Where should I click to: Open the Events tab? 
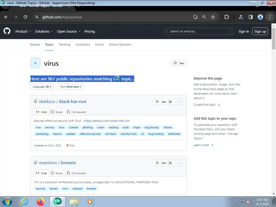click(99, 44)
